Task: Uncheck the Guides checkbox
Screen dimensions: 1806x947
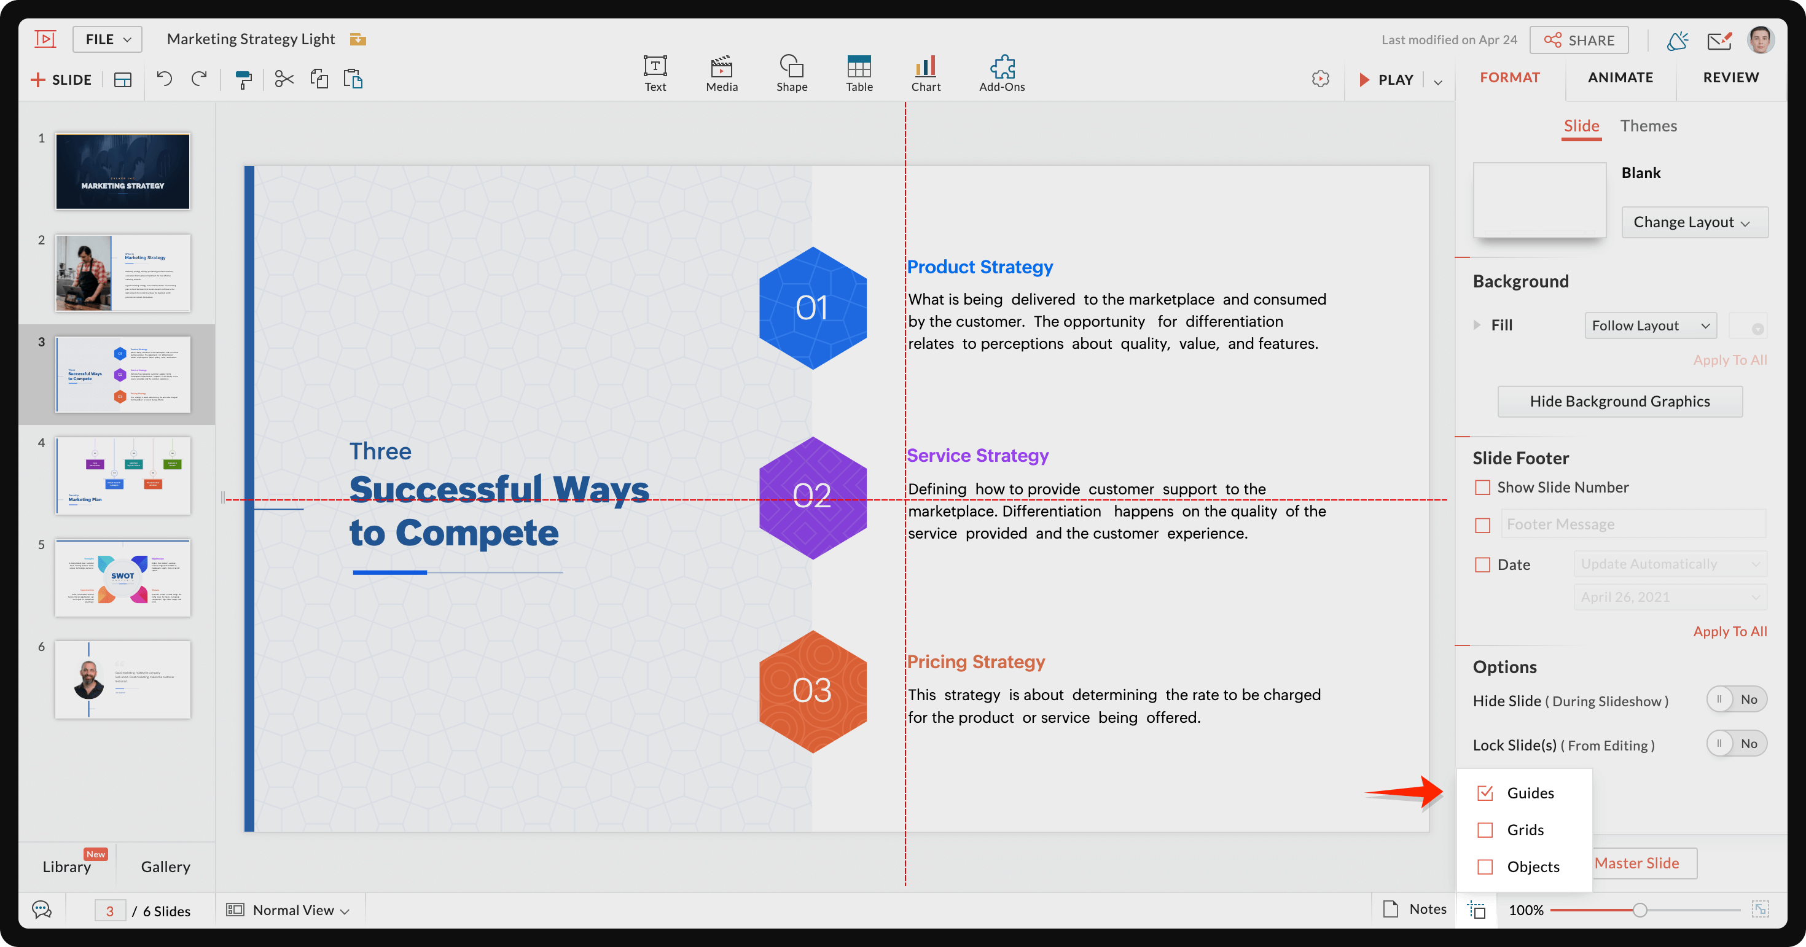Action: (x=1485, y=793)
